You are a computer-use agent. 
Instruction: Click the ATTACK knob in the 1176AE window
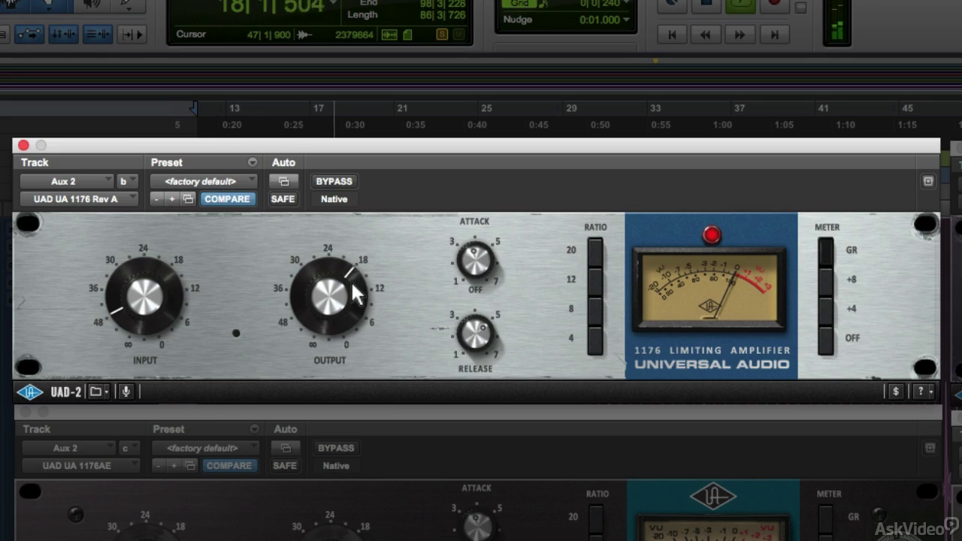click(x=476, y=527)
